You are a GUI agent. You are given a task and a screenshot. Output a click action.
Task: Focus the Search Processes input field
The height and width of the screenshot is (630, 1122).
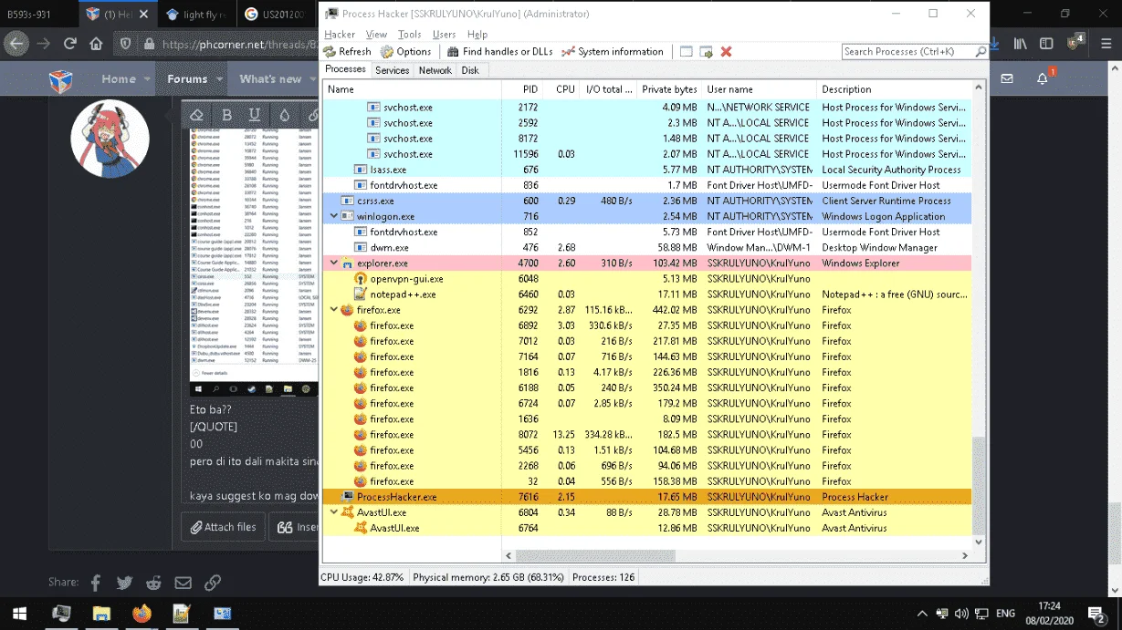pyautogui.click(x=908, y=52)
